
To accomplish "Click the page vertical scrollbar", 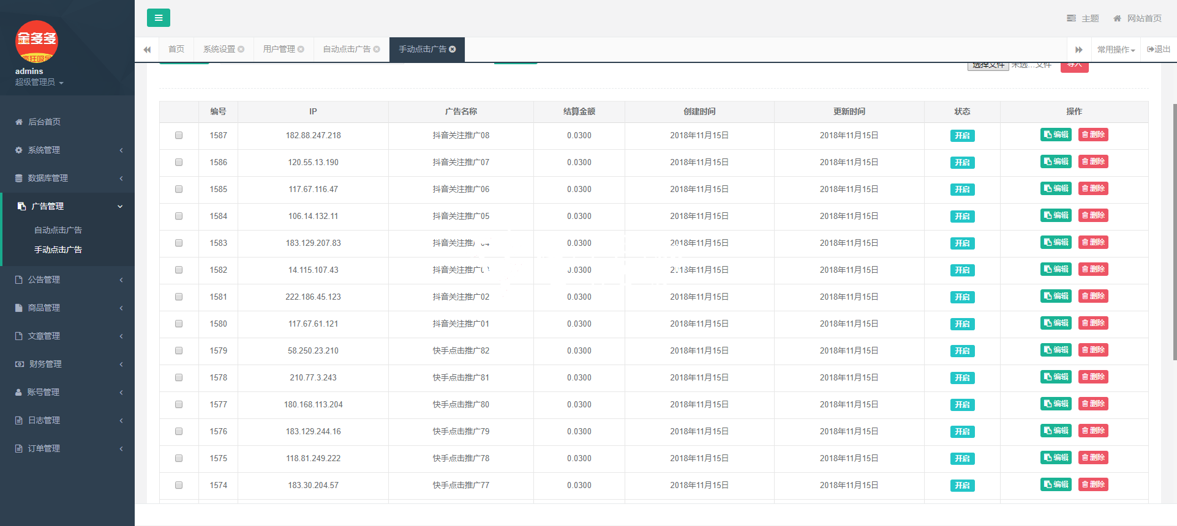I will pyautogui.click(x=1174, y=232).
